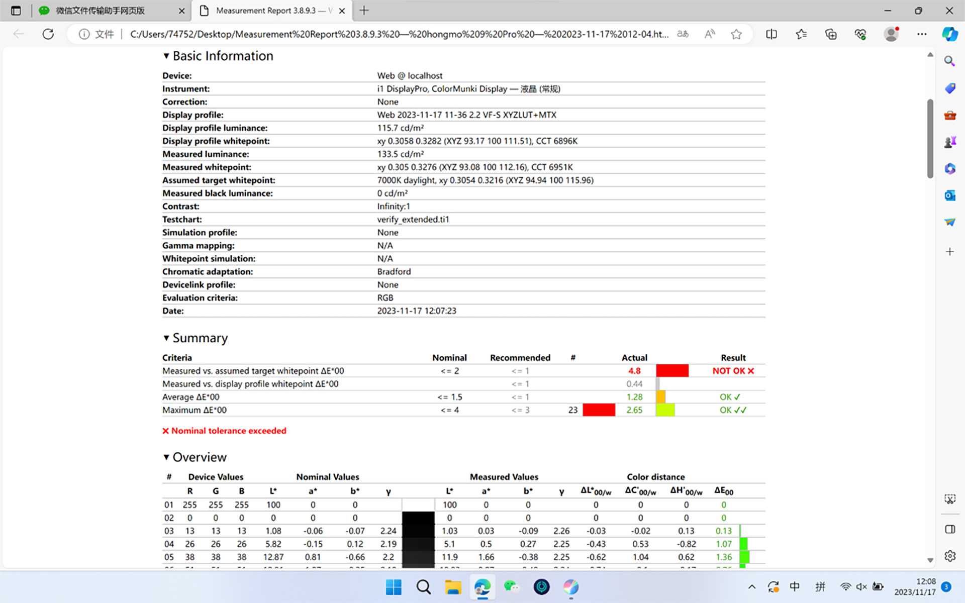965x603 pixels.
Task: Click the NOT OK result text
Action: tap(733, 371)
